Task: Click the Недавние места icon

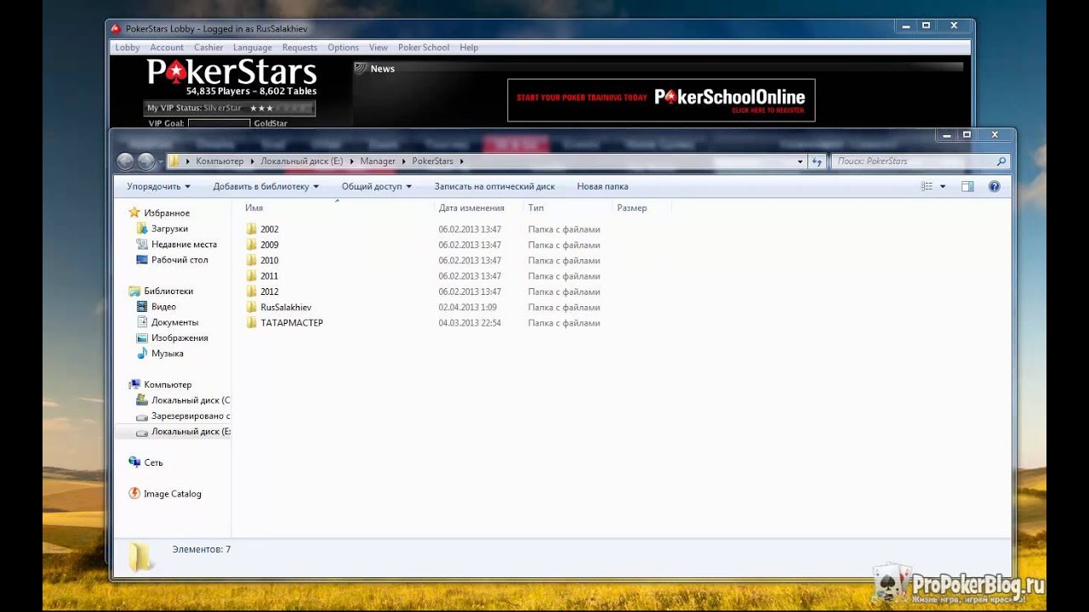Action: pyautogui.click(x=142, y=244)
